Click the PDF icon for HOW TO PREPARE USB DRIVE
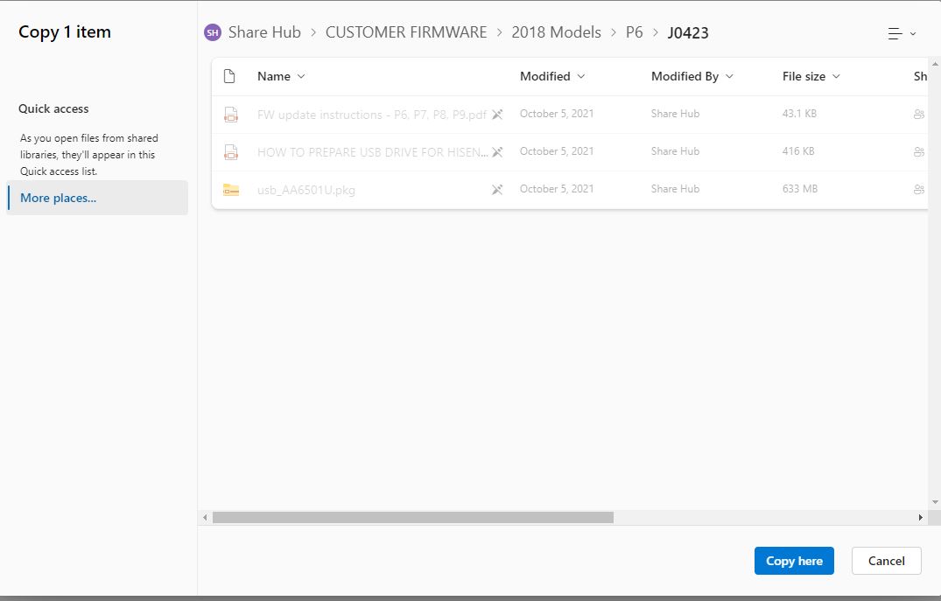 tap(230, 151)
